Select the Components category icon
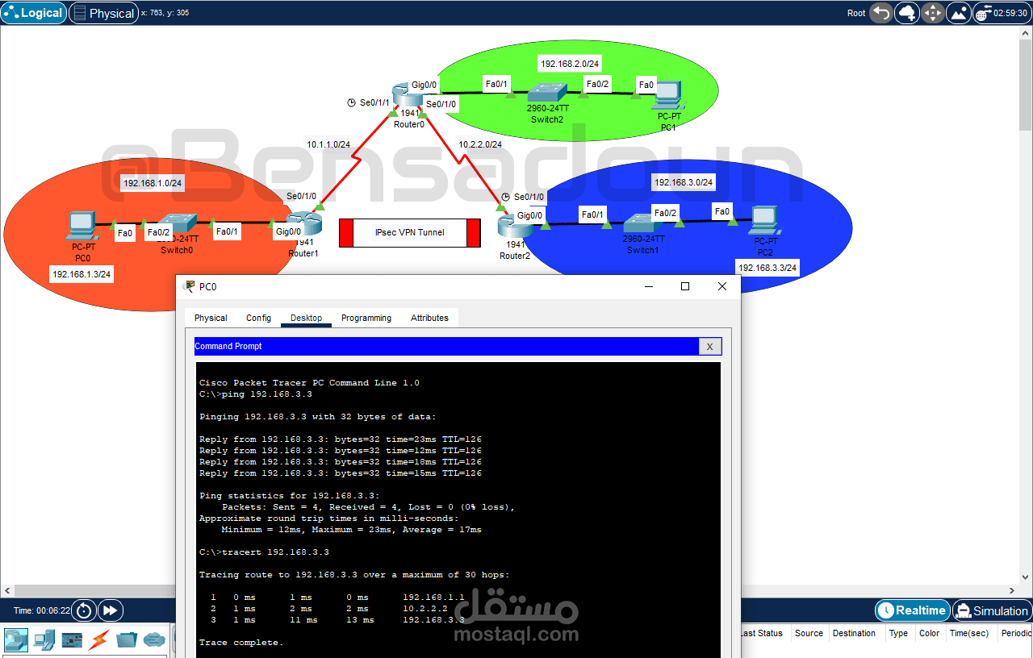Screen dimensions: 1033x658 tap(72, 640)
